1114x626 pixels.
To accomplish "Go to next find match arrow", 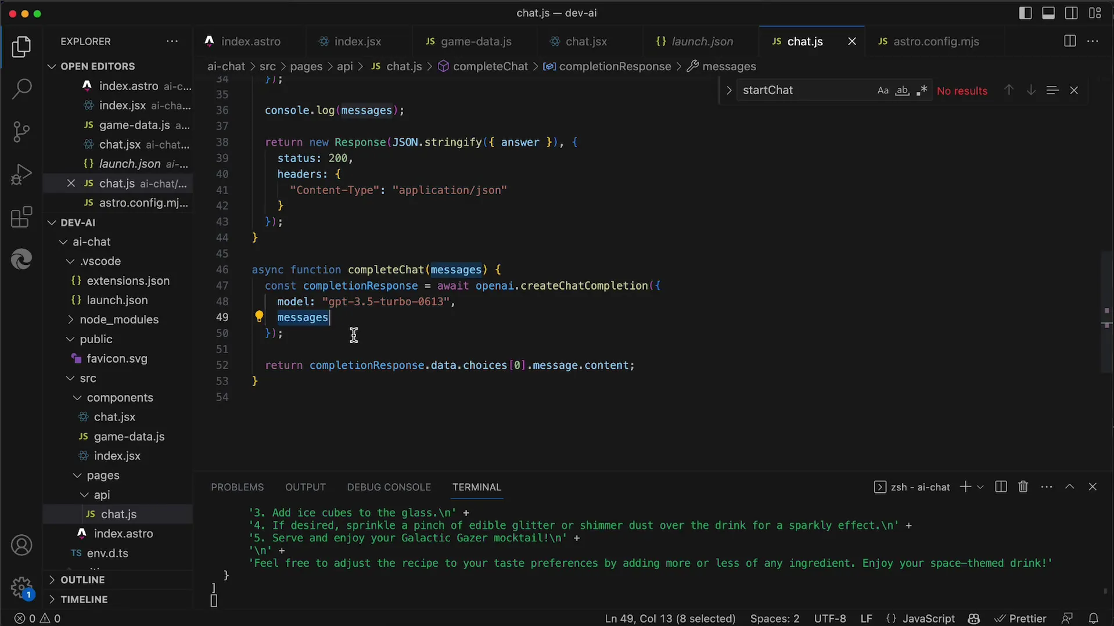I will [1031, 90].
